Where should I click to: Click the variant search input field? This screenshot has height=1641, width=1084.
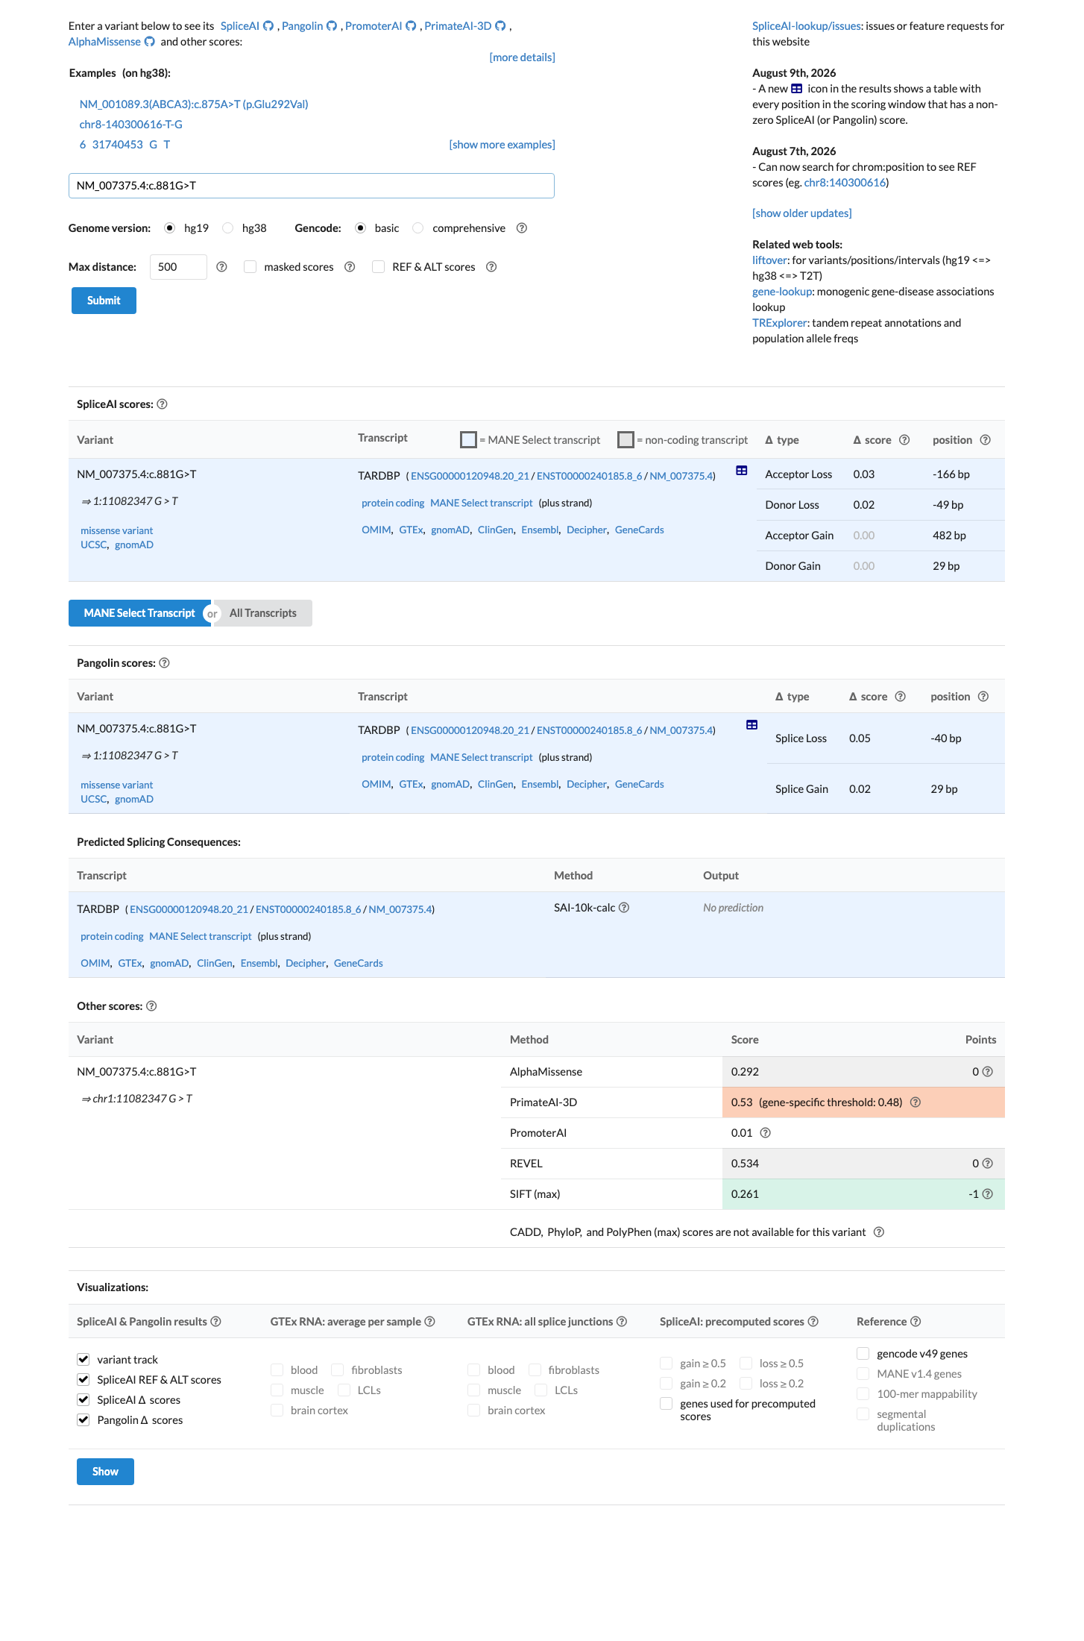coord(312,186)
